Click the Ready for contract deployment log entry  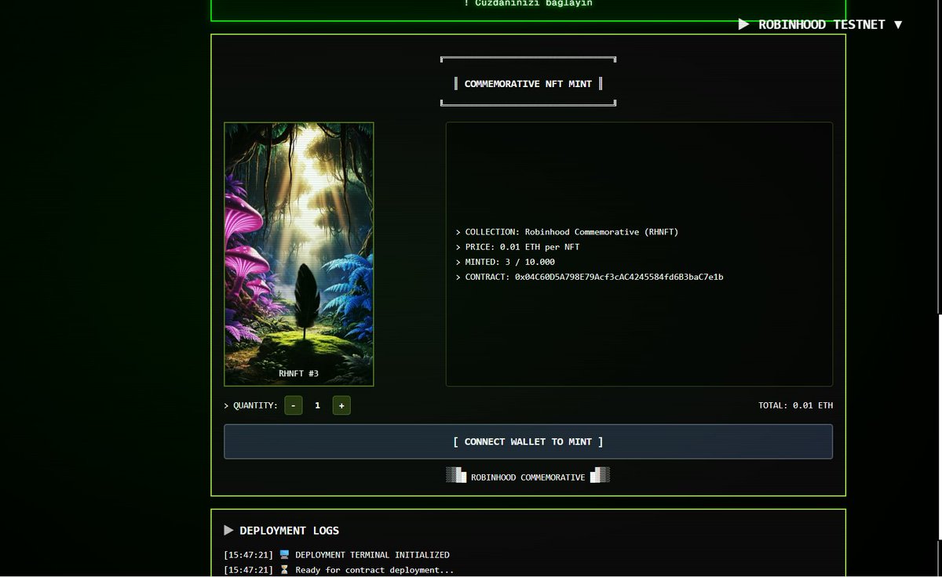338,570
